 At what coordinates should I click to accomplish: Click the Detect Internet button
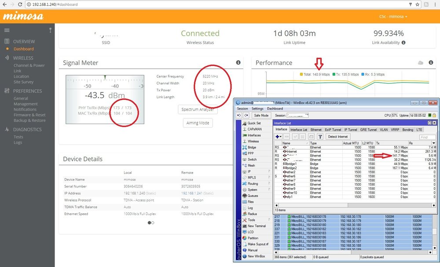pos(338,137)
